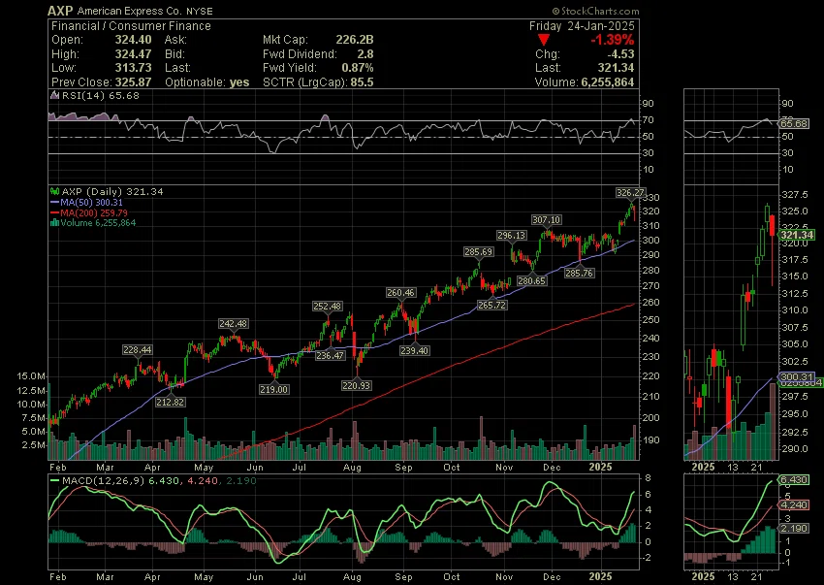
Task: Select the red MA(200) line legend marker
Action: [x=54, y=212]
